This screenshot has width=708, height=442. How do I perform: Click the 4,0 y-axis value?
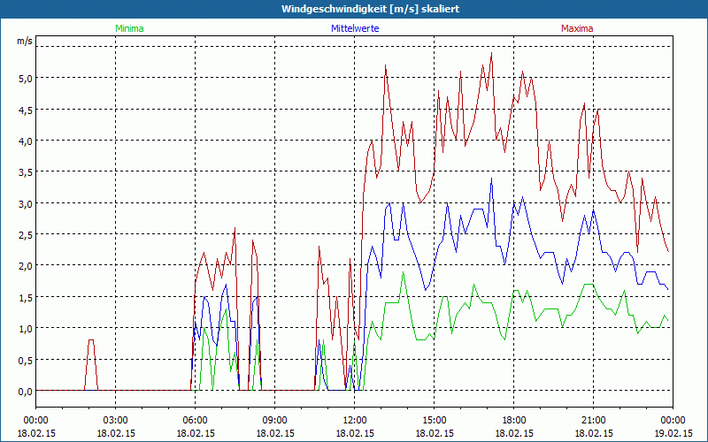point(26,141)
